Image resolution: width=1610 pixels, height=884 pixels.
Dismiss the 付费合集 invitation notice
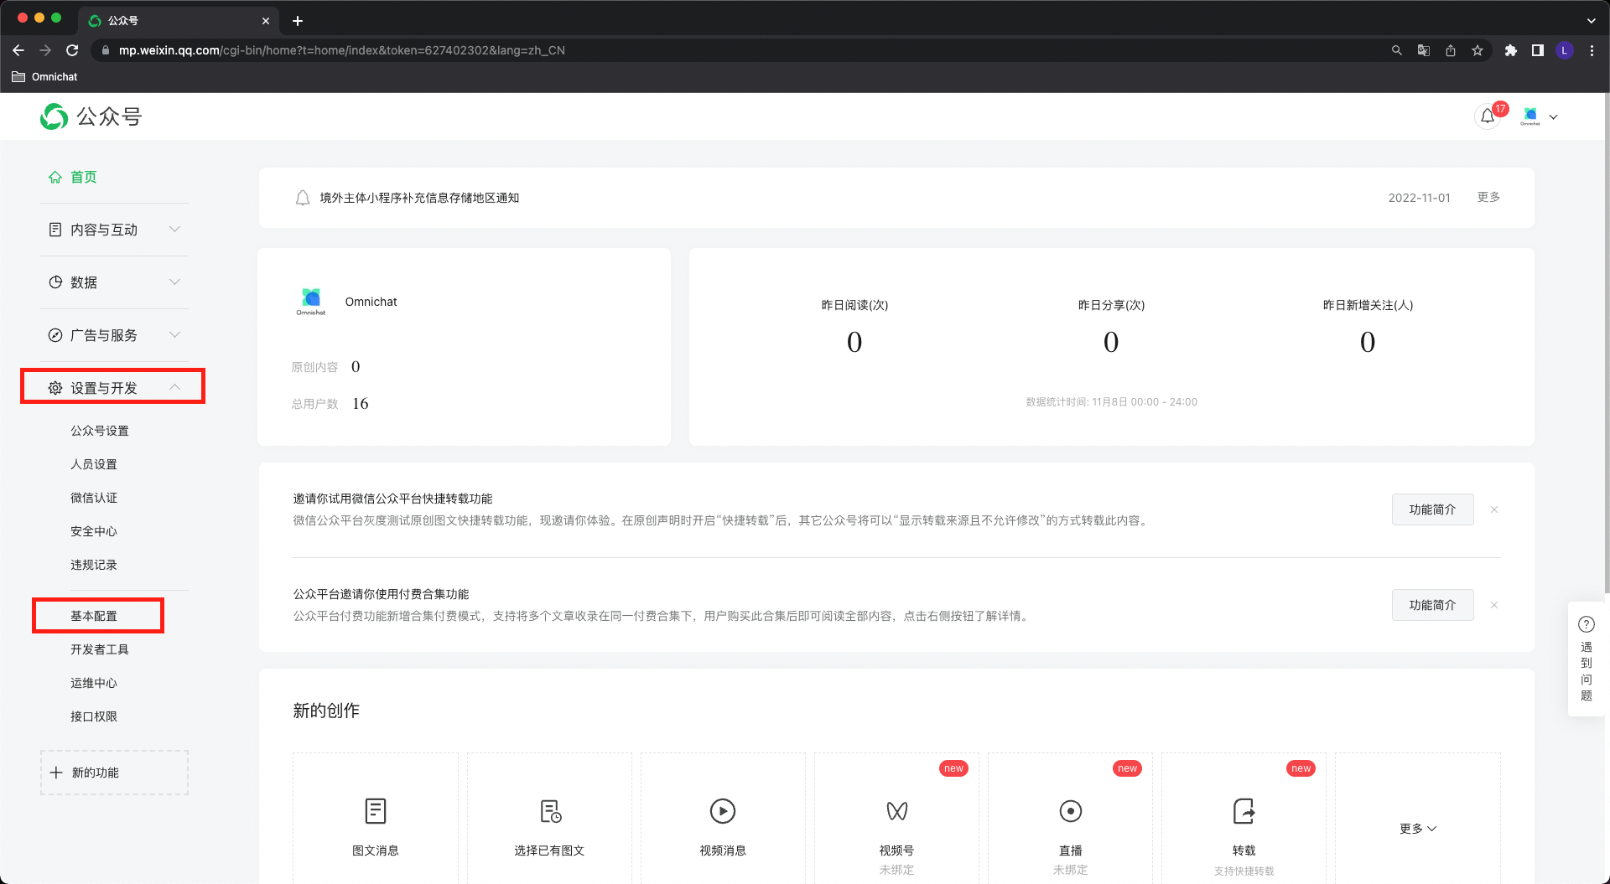[x=1493, y=605]
